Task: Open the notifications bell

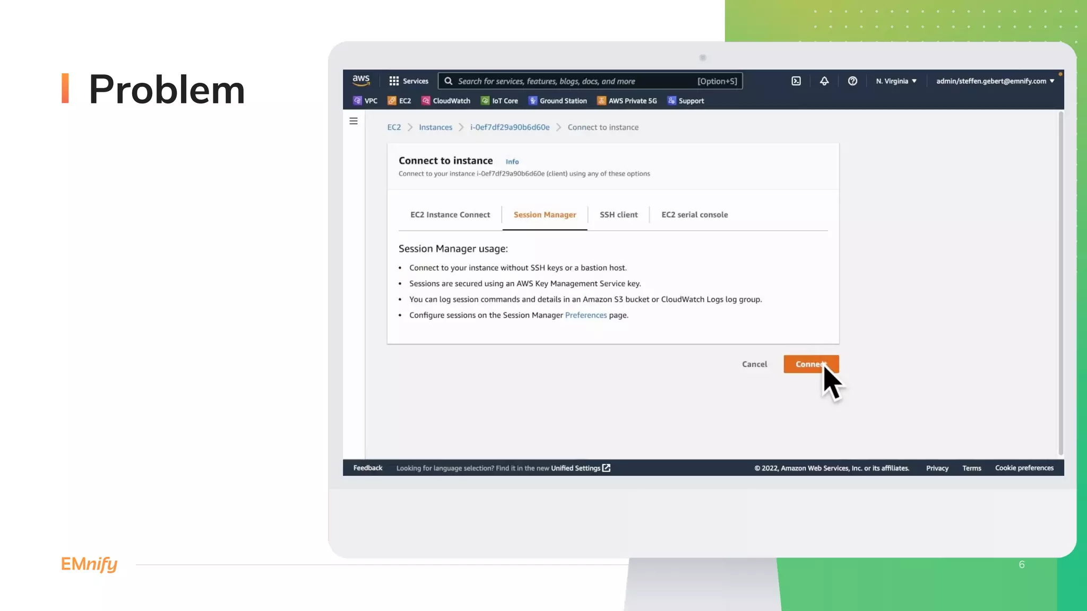Action: (824, 81)
